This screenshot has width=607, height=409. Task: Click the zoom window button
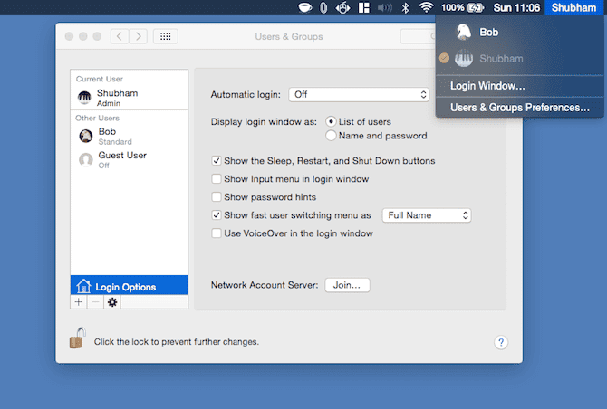coord(97,36)
